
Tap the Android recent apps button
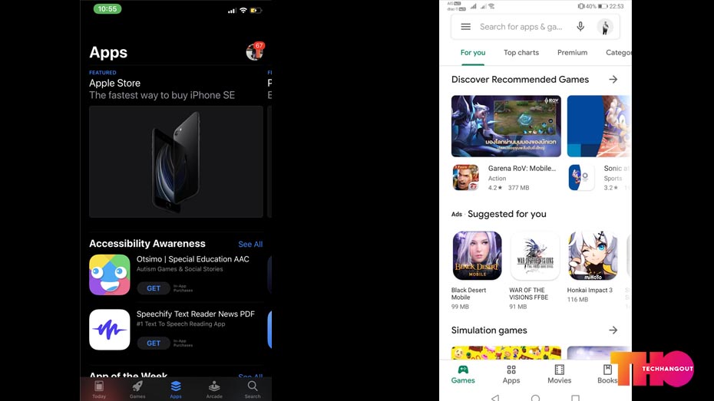(576, 398)
